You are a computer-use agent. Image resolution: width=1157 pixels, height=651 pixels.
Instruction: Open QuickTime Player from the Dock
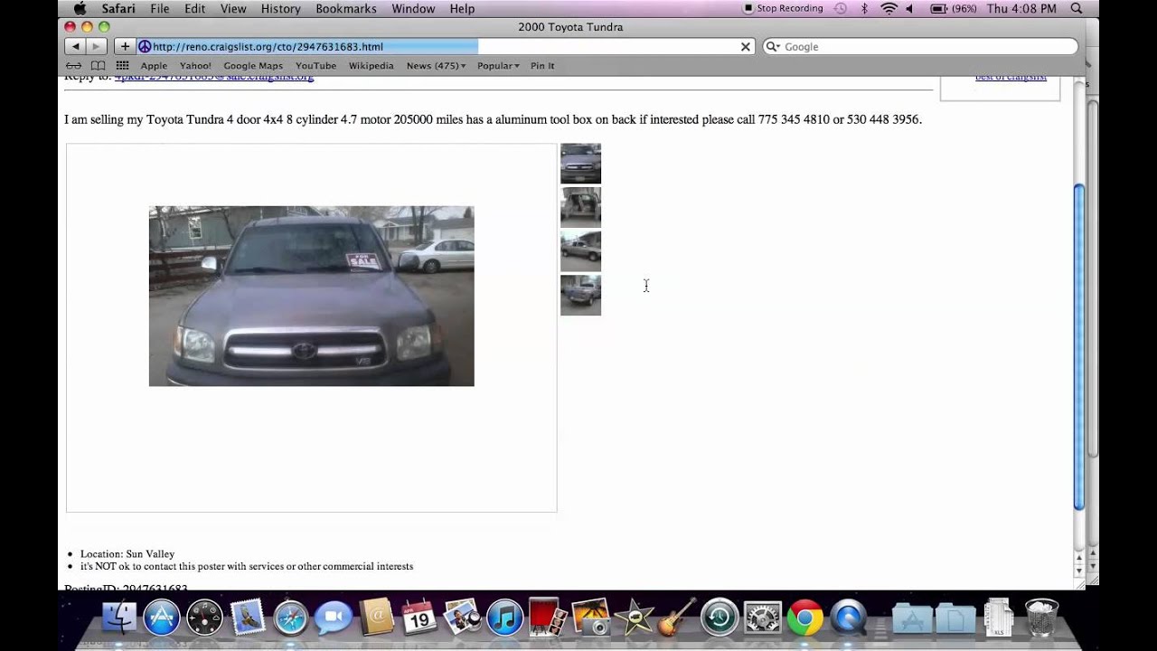click(x=848, y=618)
